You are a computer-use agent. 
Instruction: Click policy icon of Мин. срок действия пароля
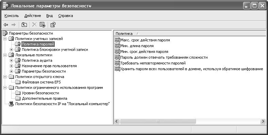click(117, 52)
